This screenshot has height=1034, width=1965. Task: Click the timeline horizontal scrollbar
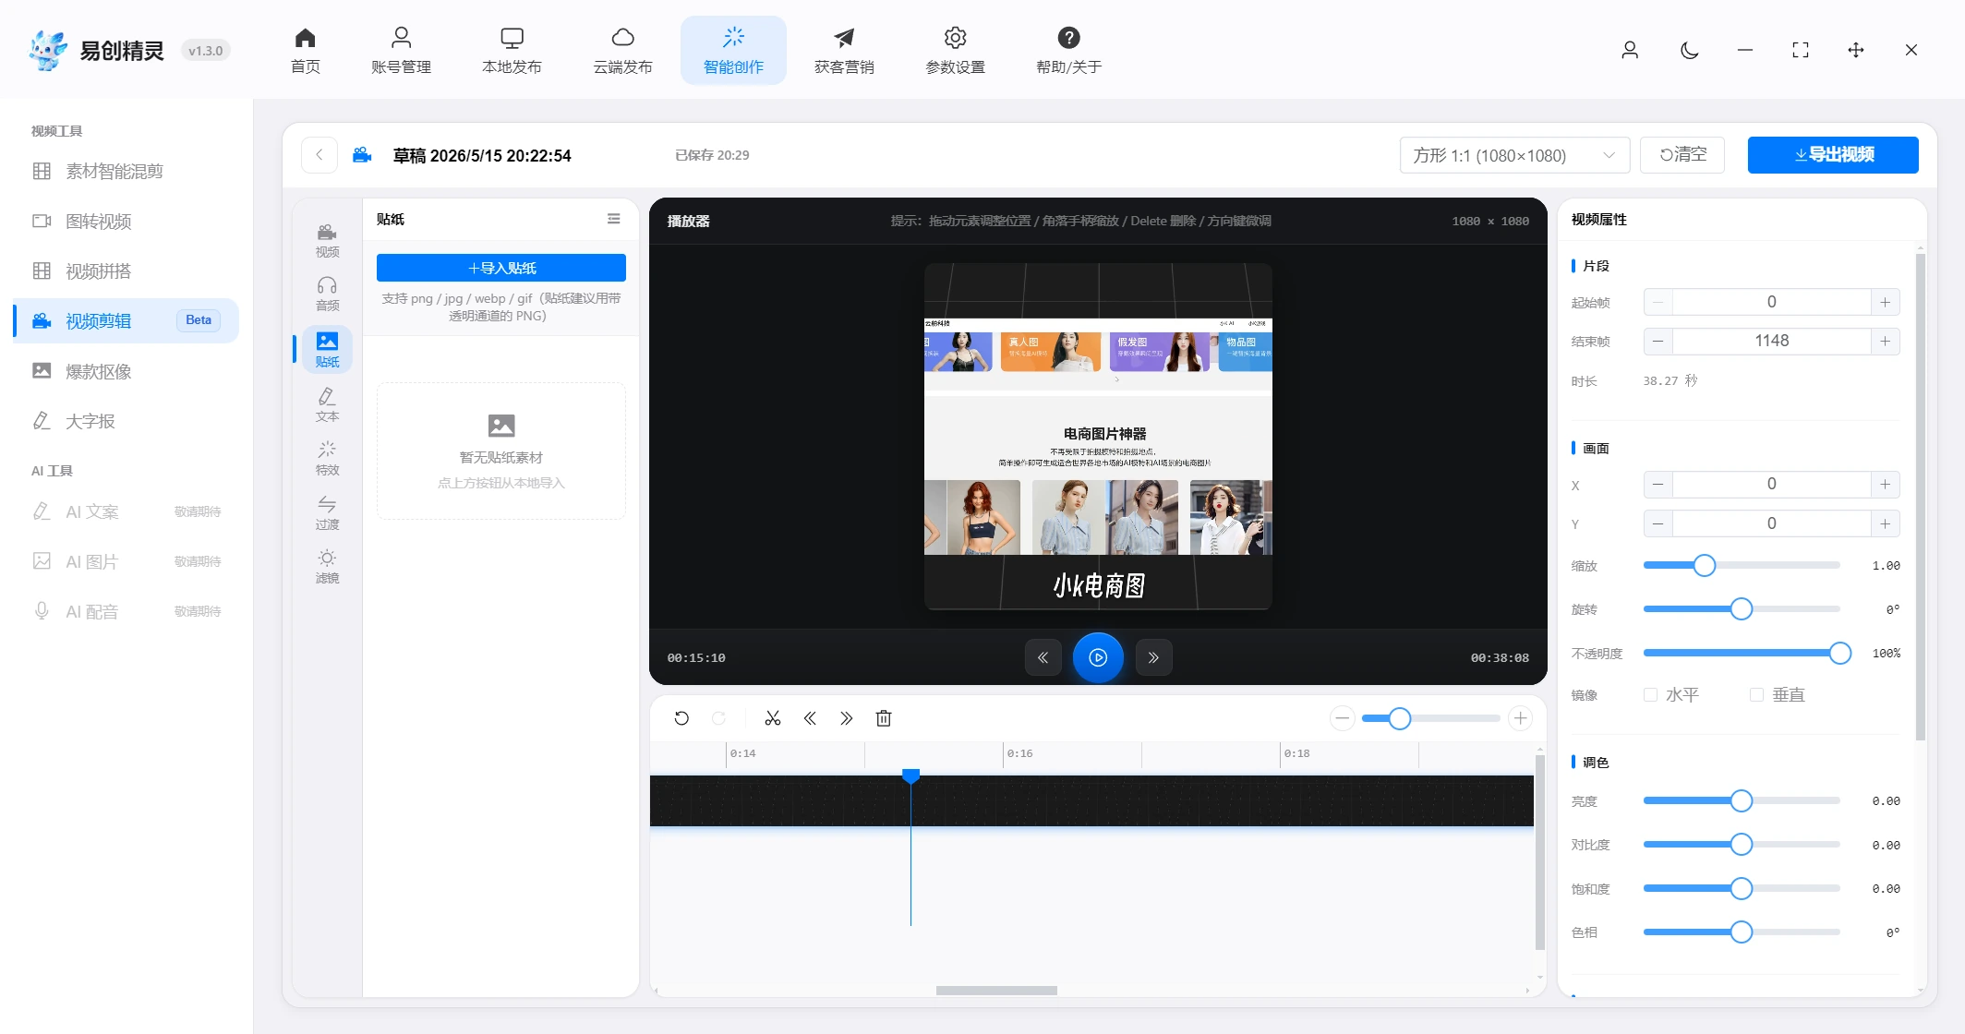[996, 991]
